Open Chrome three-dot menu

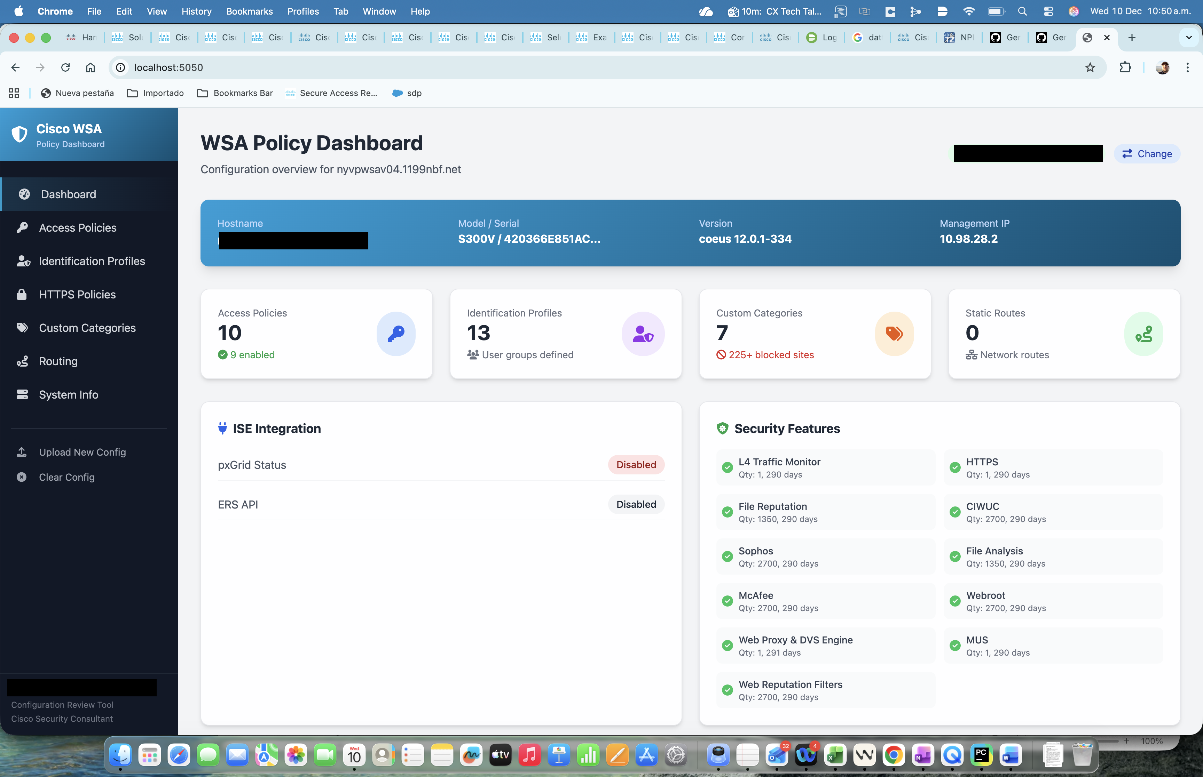coord(1187,67)
